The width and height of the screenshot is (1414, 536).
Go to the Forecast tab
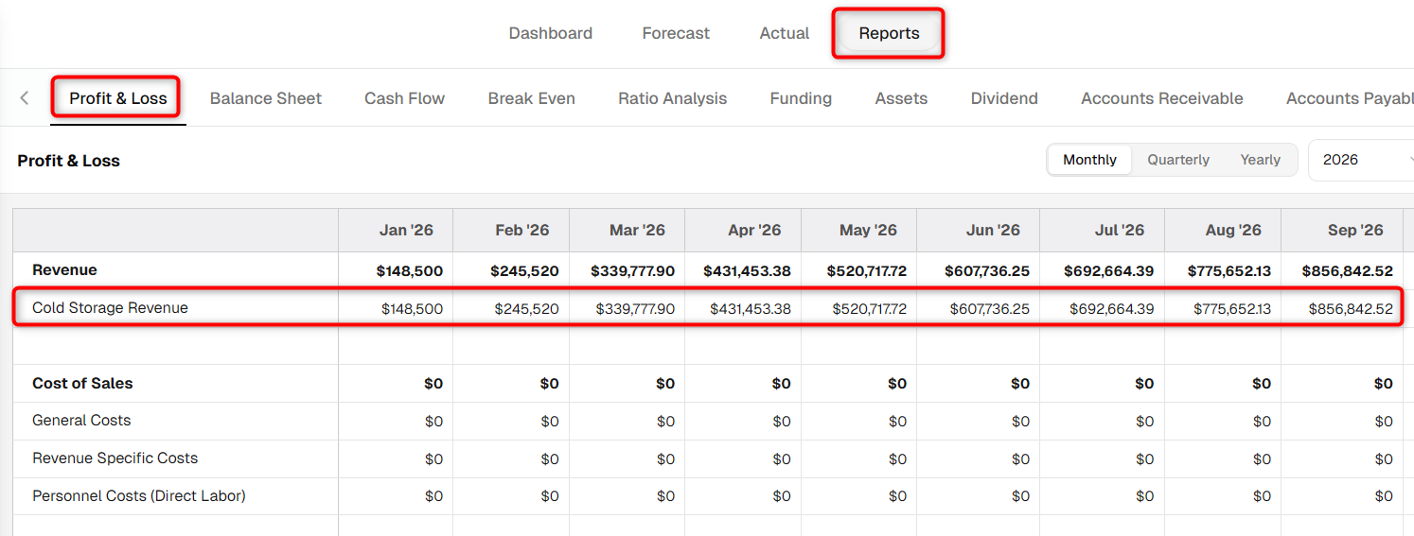(676, 33)
